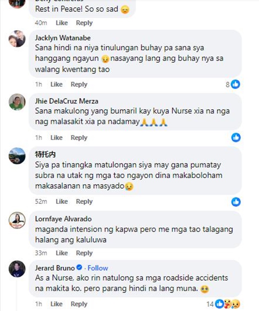Reply to the 'Rest in Peace' comment
This screenshot has height=311, width=259.
coord(84,23)
